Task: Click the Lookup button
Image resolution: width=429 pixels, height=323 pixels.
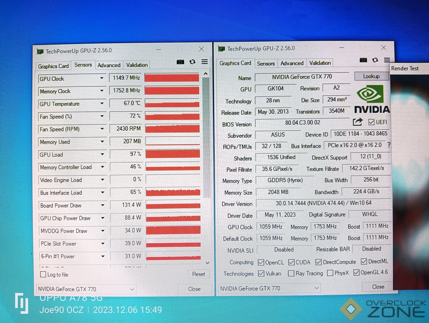Action: (371, 76)
